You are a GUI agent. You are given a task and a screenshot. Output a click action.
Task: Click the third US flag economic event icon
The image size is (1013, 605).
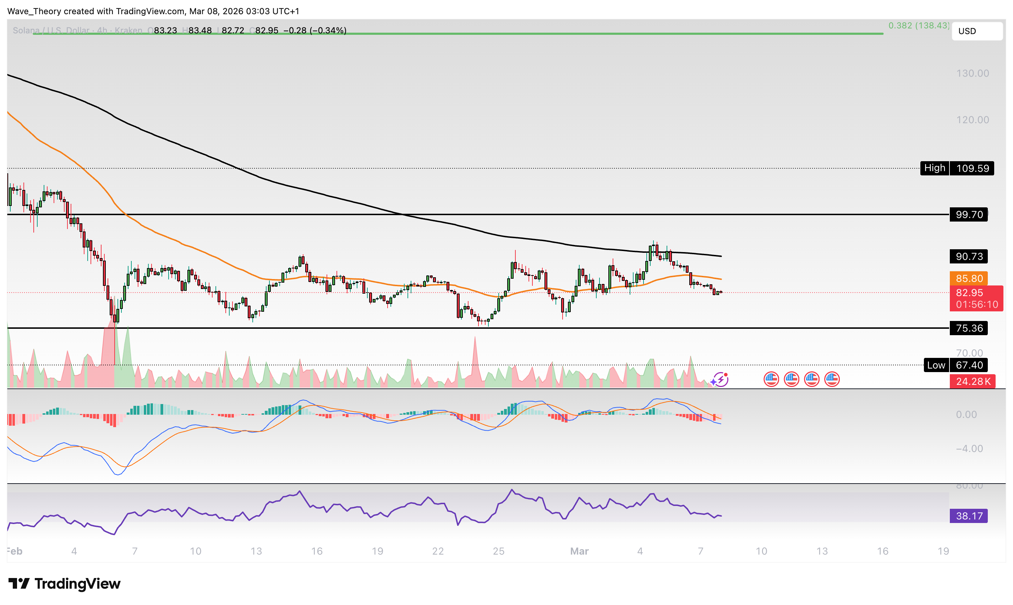pos(812,379)
